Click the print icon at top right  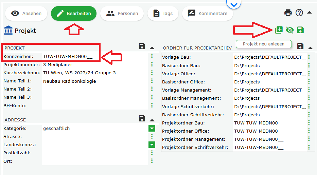click(288, 13)
